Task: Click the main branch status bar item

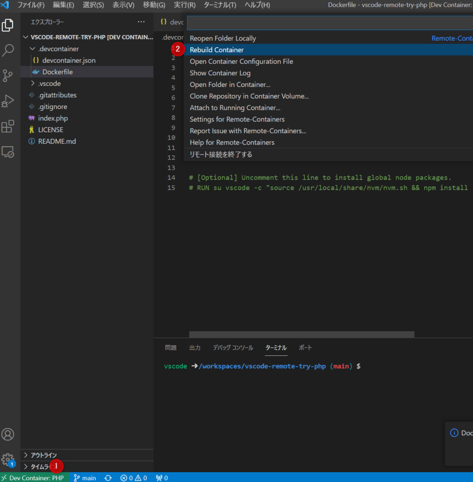Action: coord(85,478)
